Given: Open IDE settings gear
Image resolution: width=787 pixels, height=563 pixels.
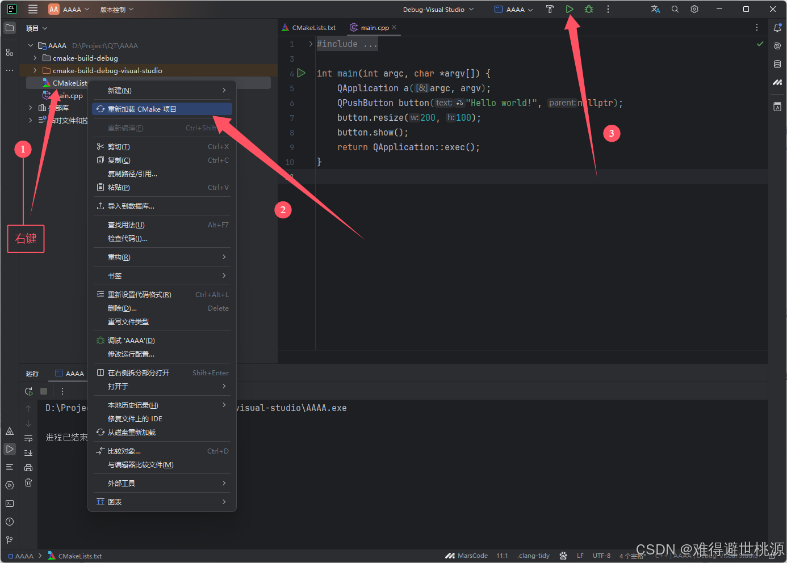Looking at the screenshot, I should point(694,9).
